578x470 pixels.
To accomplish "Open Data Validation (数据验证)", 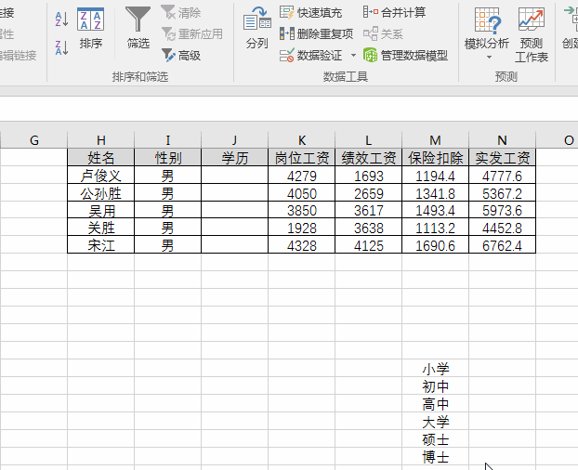I will pos(311,56).
